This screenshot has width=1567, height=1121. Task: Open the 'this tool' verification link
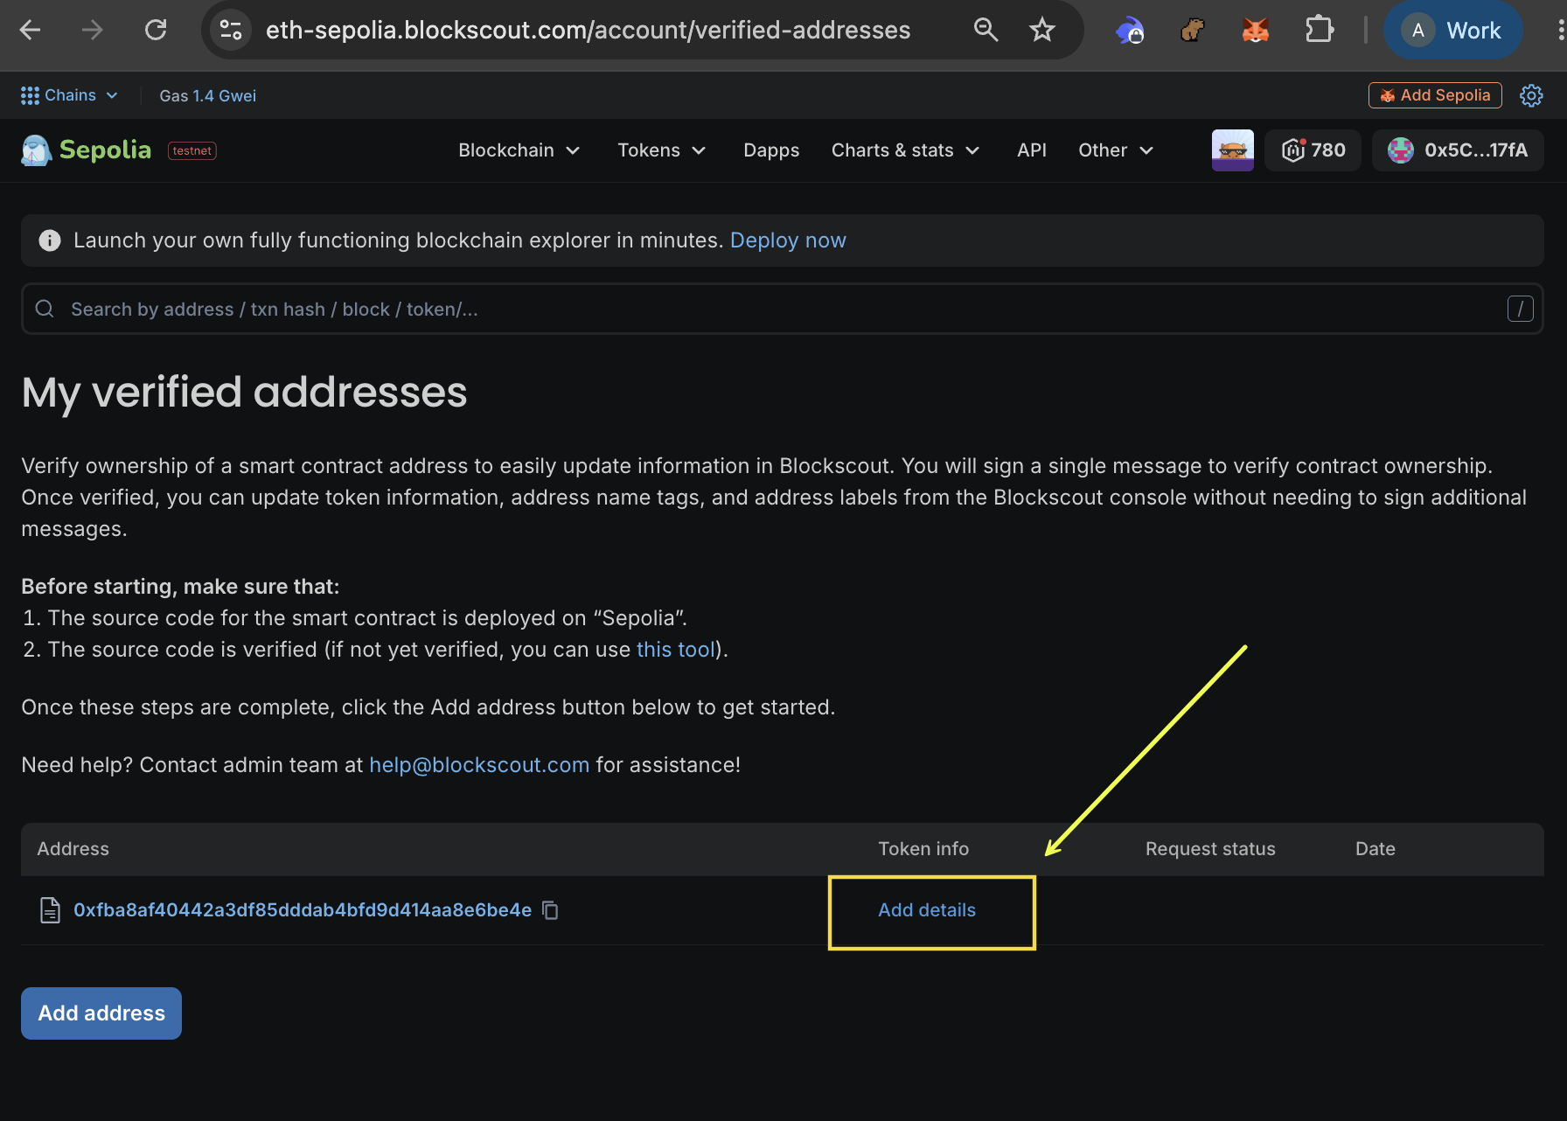[x=676, y=650]
